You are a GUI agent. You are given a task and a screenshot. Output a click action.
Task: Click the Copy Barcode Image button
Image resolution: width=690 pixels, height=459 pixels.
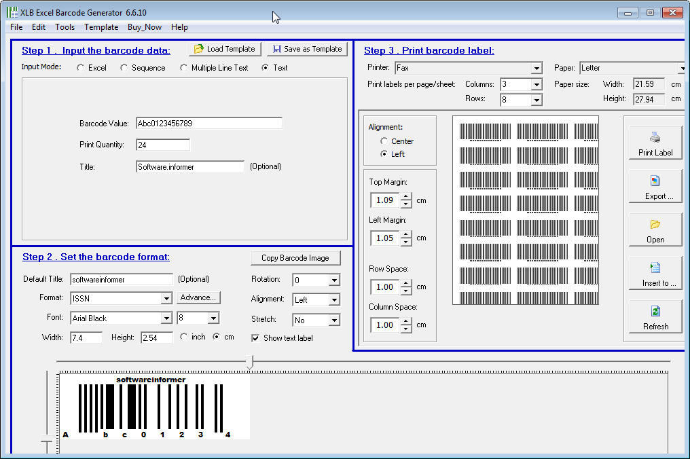pyautogui.click(x=295, y=258)
